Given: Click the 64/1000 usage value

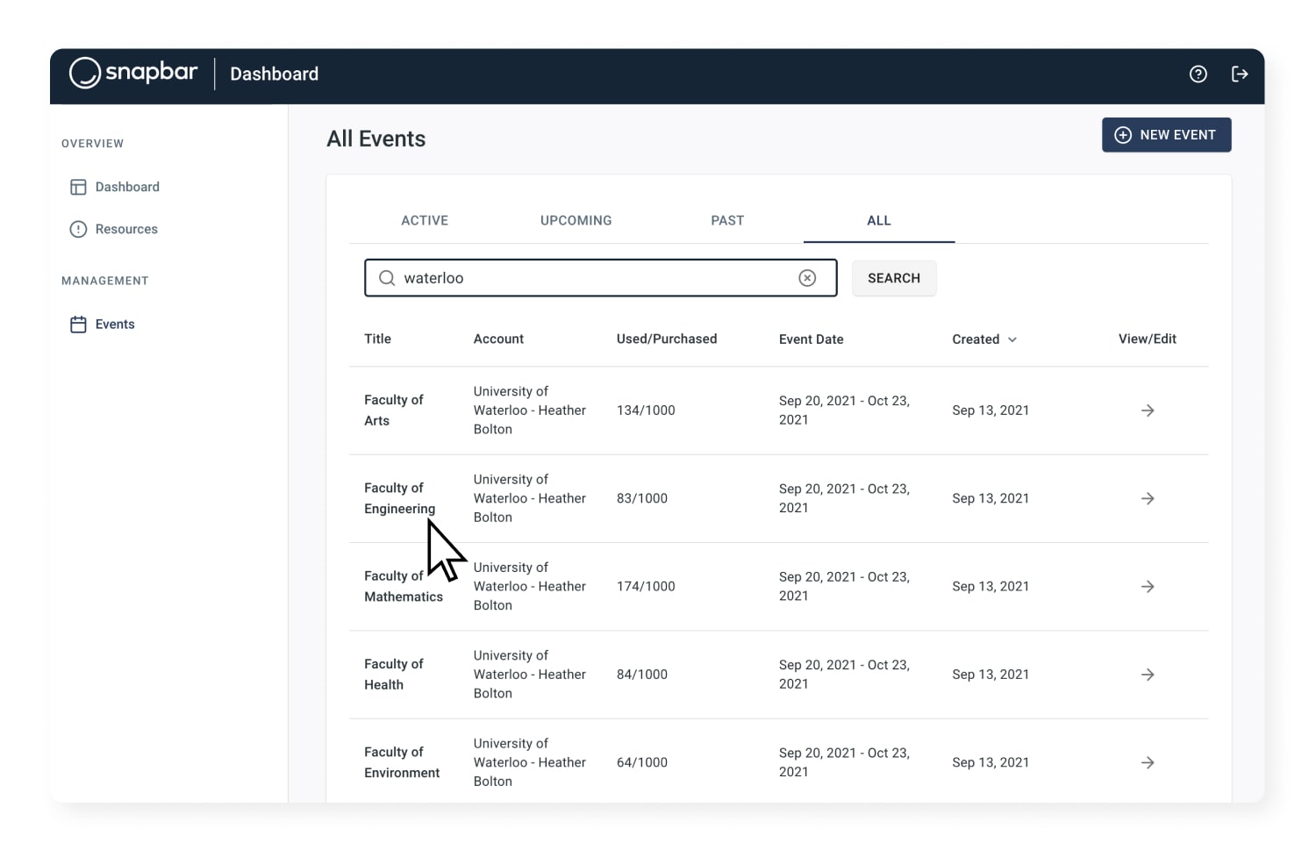Looking at the screenshot, I should [x=642, y=763].
